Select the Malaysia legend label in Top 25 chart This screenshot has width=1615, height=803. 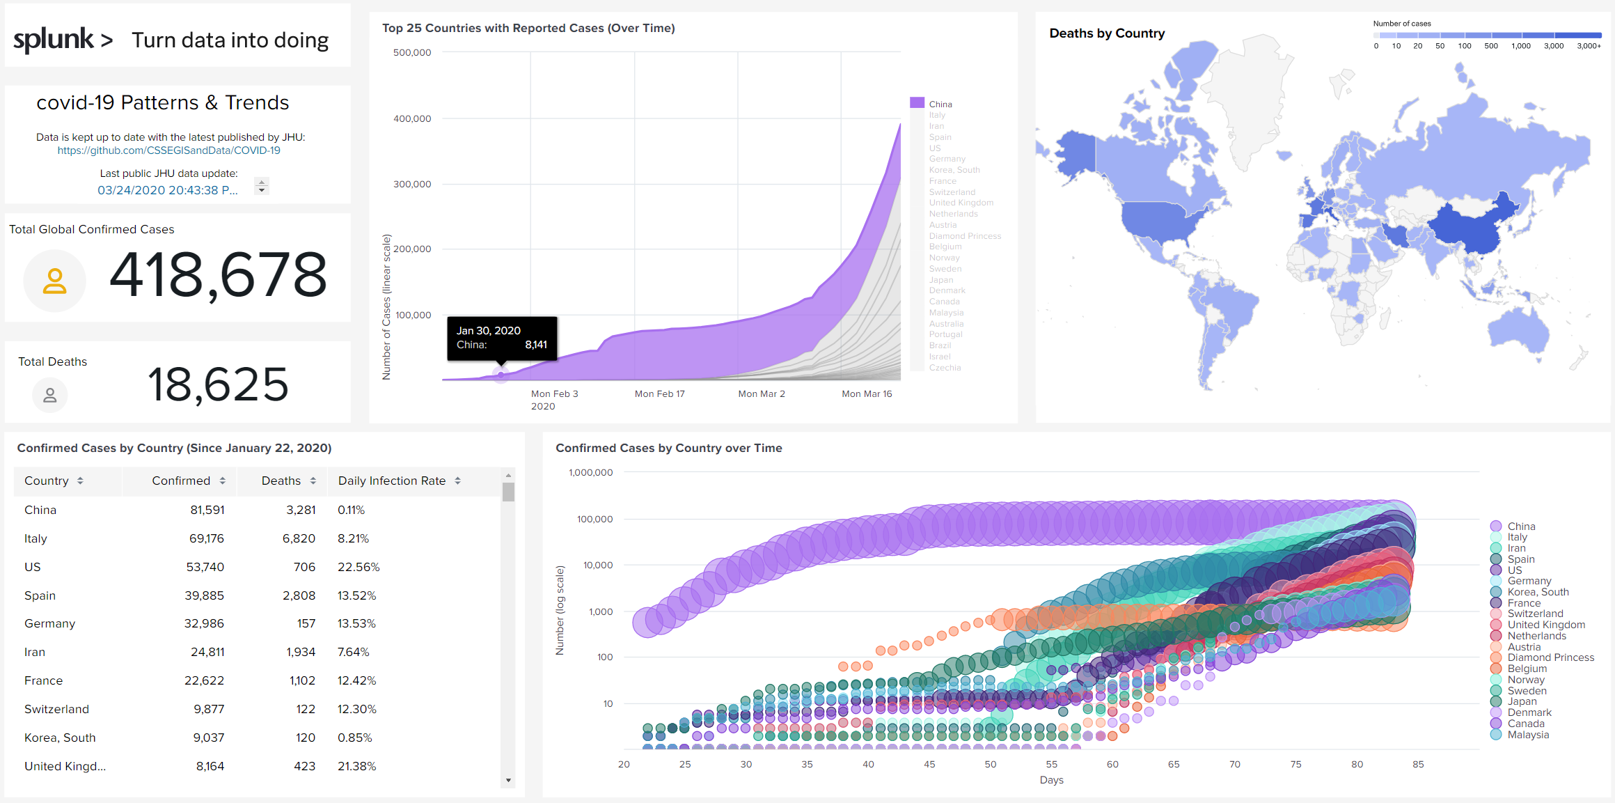(946, 312)
